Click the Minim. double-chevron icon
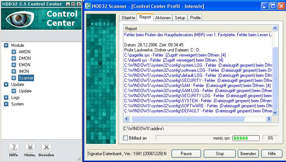The height and width of the screenshot is (162, 286). click(30, 147)
